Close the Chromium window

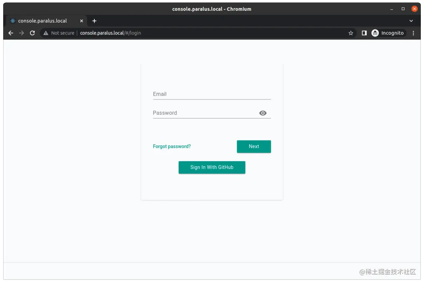click(414, 9)
